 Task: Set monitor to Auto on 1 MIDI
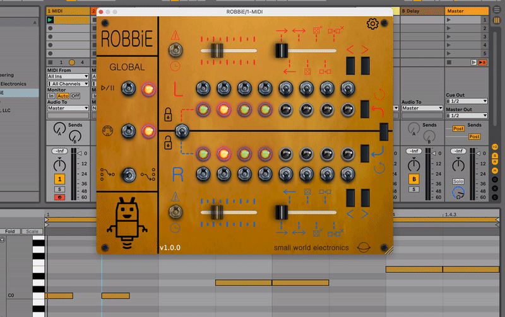click(x=62, y=96)
